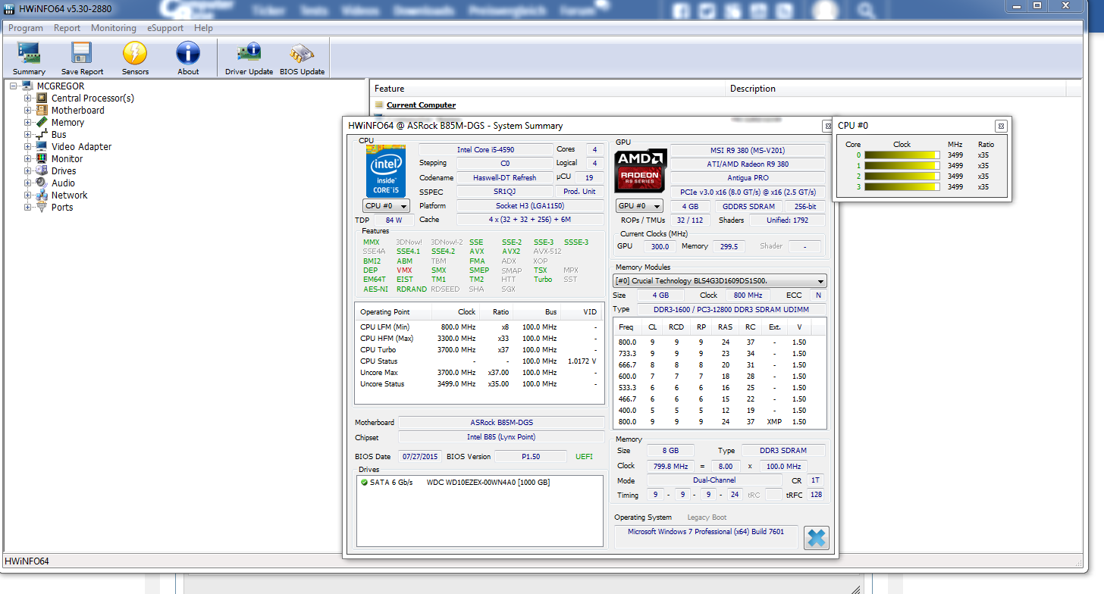This screenshot has height=594, width=1104.
Task: Click the Drives icon in tree
Action: pos(42,170)
